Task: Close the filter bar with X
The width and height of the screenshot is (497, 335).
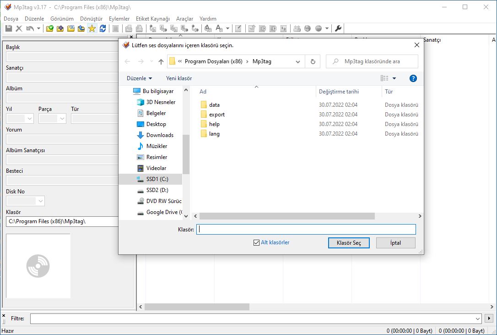Action: coord(4,315)
